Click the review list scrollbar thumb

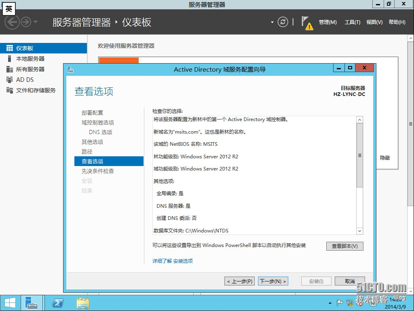point(359,155)
